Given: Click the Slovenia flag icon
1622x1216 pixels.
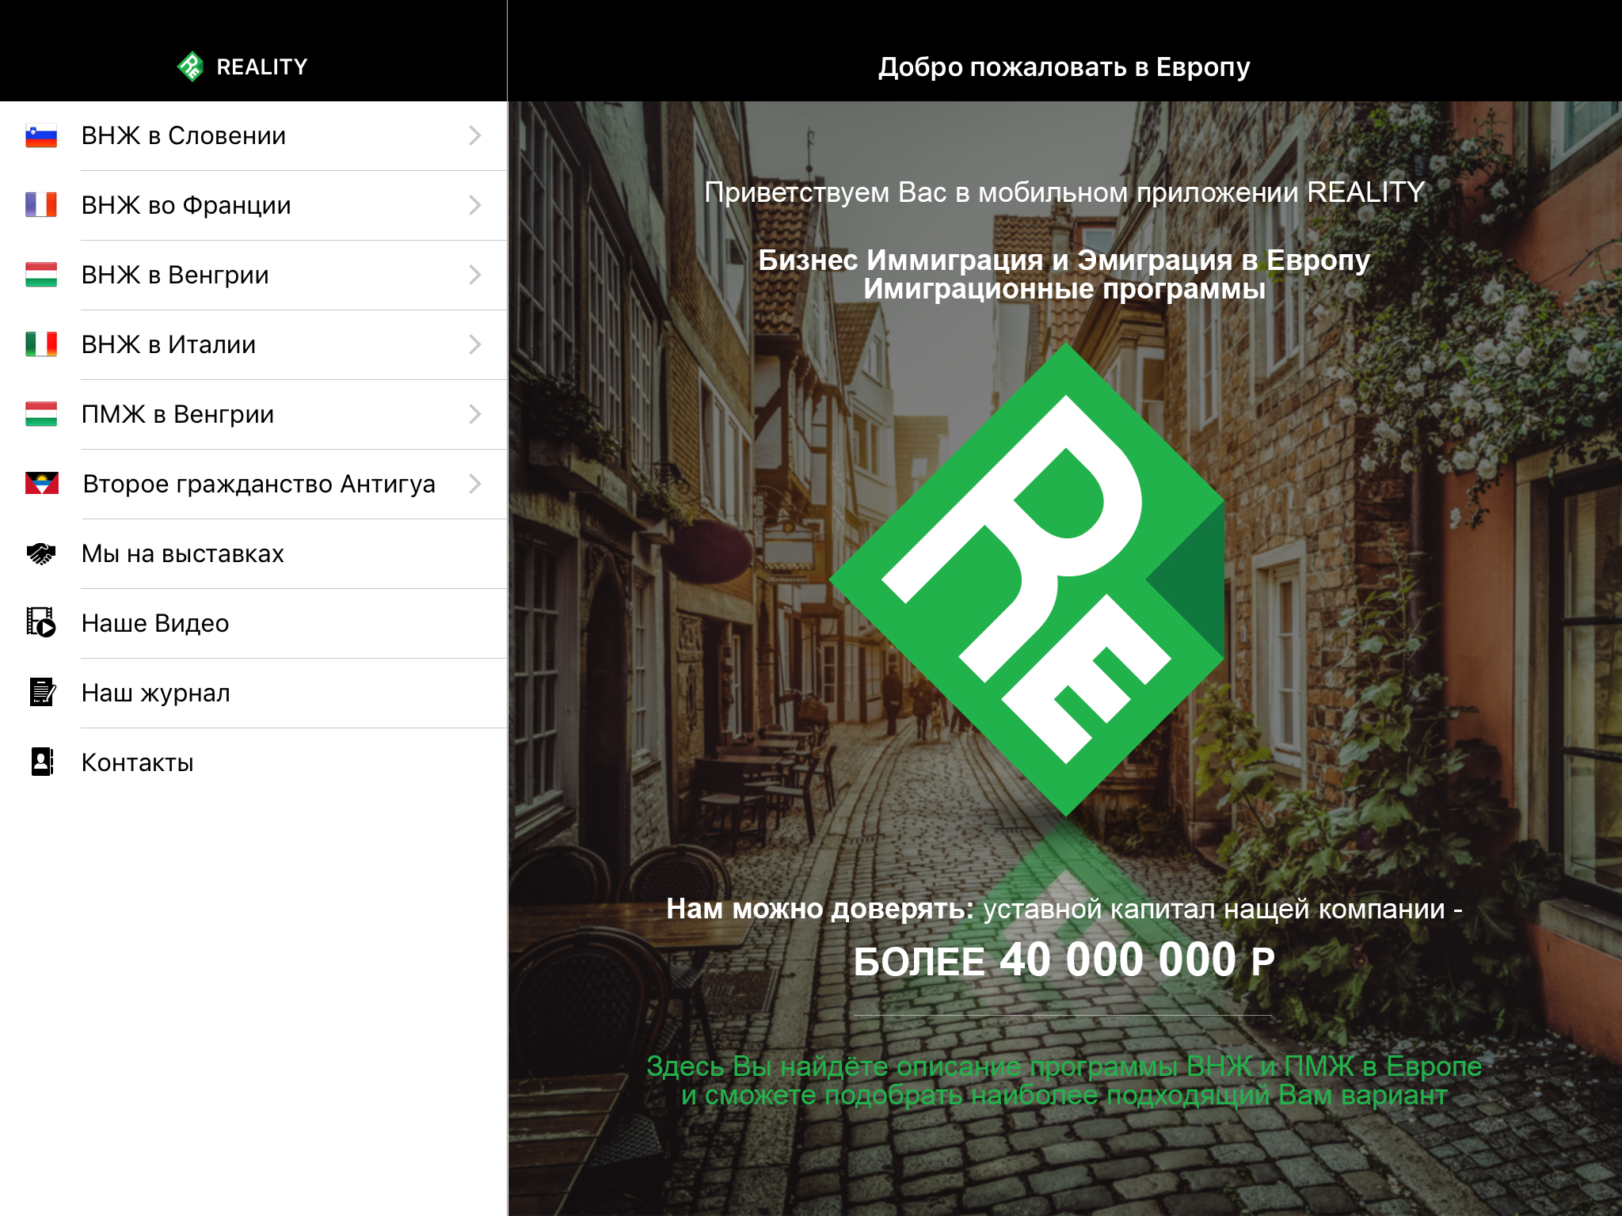Looking at the screenshot, I should tap(41, 136).
